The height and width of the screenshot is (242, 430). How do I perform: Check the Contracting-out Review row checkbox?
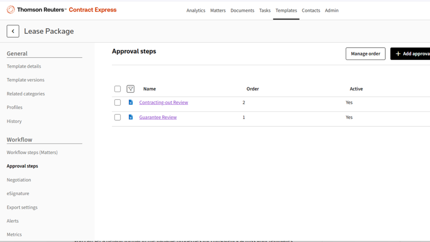pos(118,103)
